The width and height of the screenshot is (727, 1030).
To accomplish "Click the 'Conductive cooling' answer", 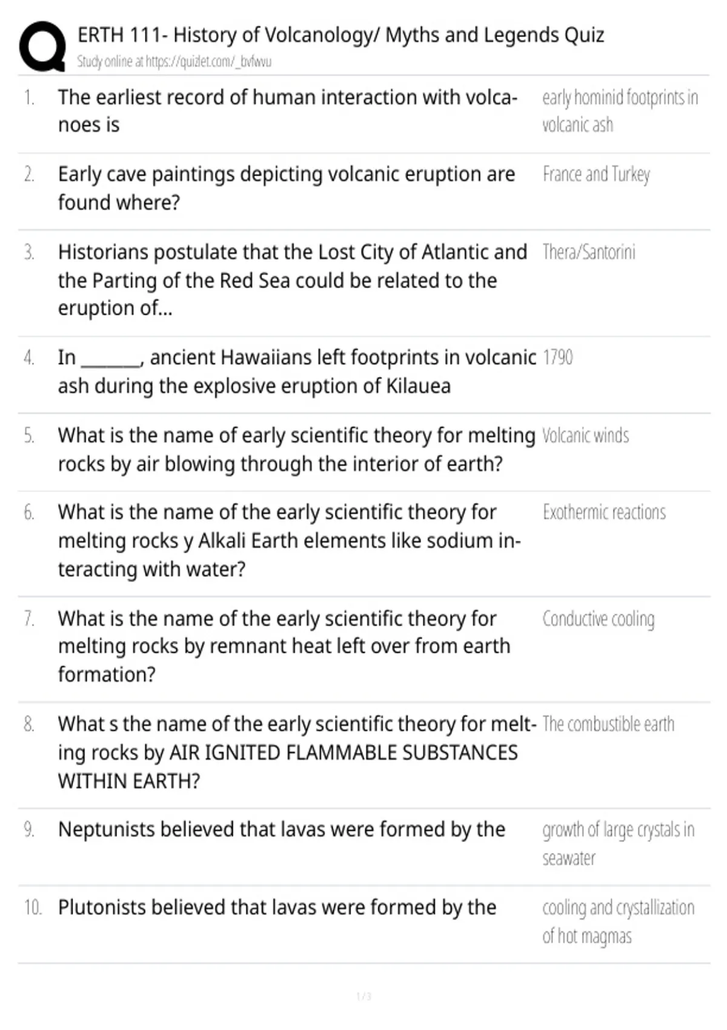I will pos(599,619).
